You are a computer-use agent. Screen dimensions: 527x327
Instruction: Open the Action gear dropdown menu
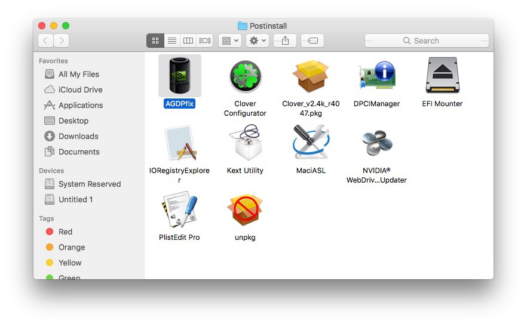[x=258, y=41]
